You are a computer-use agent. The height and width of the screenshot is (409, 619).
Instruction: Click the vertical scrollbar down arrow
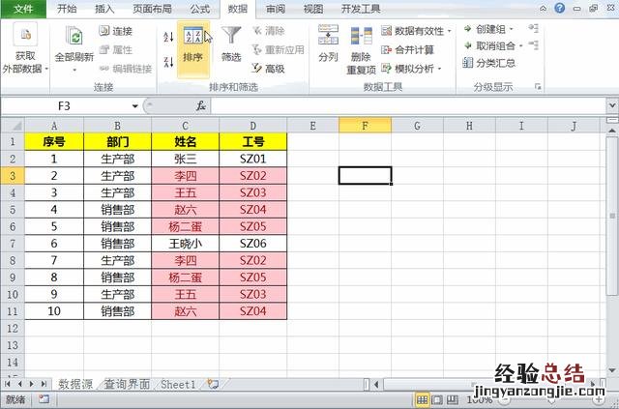tap(612, 370)
